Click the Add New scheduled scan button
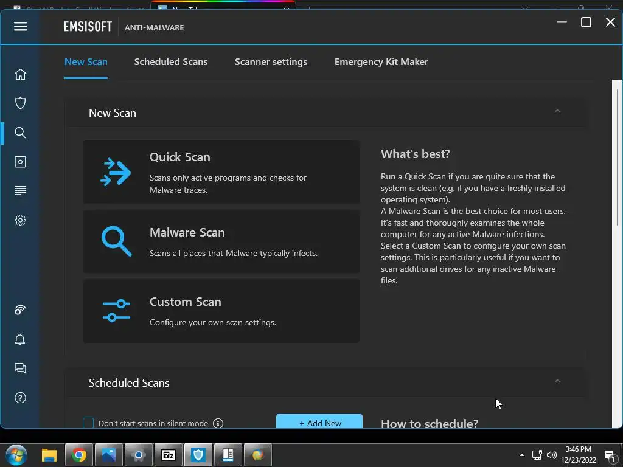The width and height of the screenshot is (623, 467). 319,421
